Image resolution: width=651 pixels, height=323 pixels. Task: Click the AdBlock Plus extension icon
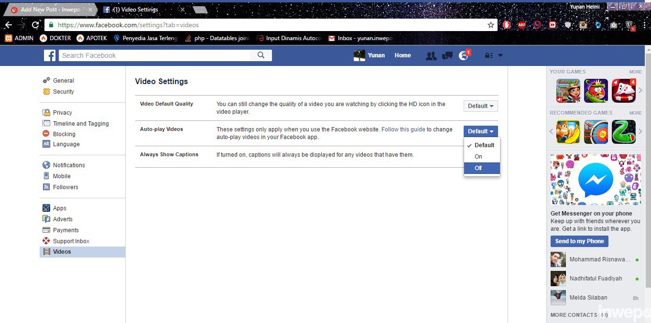[522, 24]
